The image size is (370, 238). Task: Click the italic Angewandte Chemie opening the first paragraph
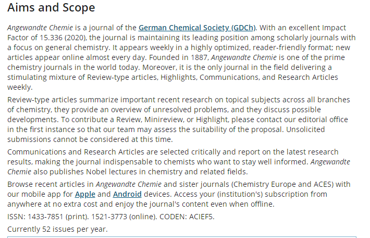click(40, 28)
